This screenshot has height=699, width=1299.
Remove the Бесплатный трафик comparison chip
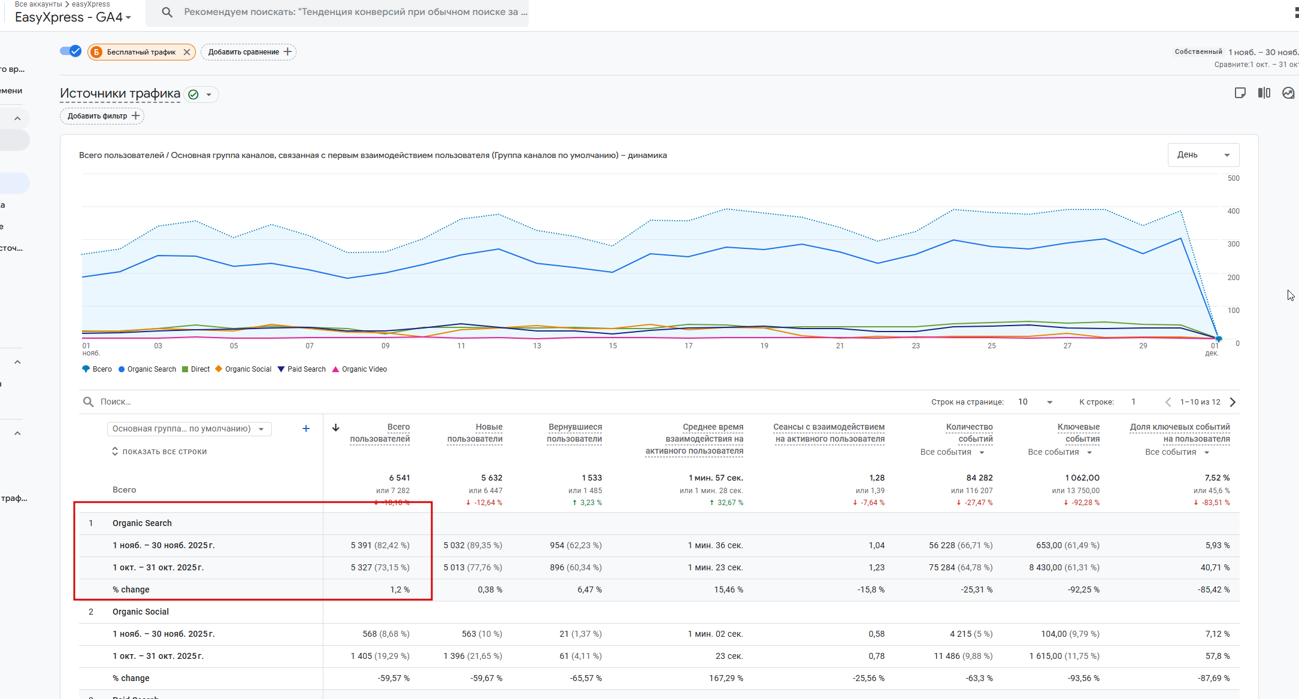(187, 52)
